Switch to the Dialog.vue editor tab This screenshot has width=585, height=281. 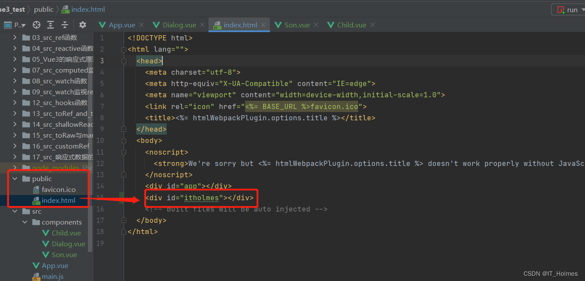click(179, 25)
